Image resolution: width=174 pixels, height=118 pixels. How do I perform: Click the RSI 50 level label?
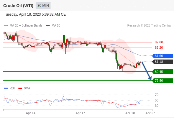pyautogui.click(x=157, y=100)
